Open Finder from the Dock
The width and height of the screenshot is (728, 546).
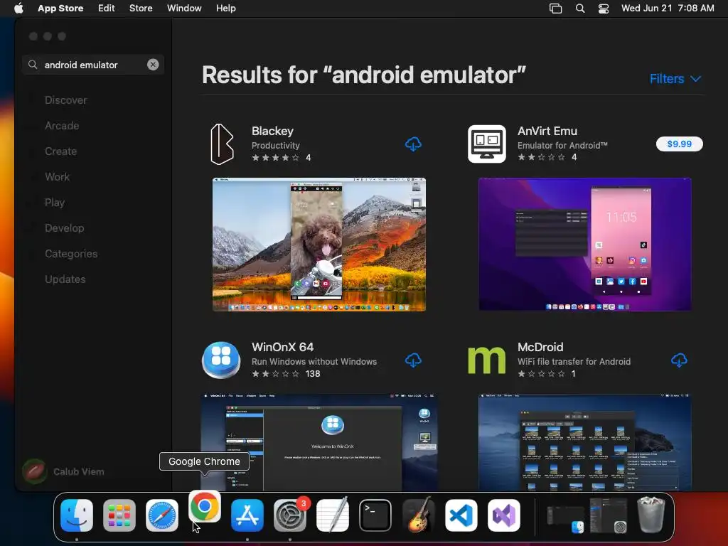point(77,515)
